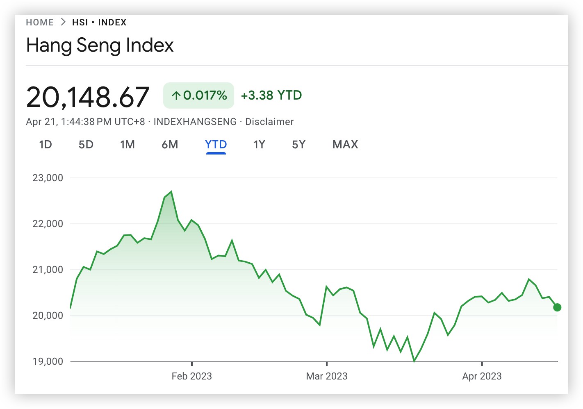This screenshot has width=583, height=409.
Task: Switch to the 6M range tab
Action: click(170, 145)
